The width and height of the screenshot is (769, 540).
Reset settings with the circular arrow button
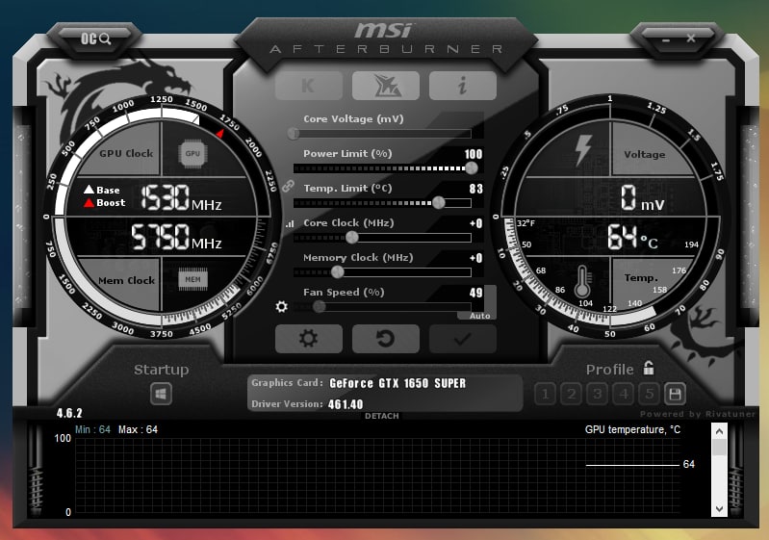pyautogui.click(x=386, y=339)
